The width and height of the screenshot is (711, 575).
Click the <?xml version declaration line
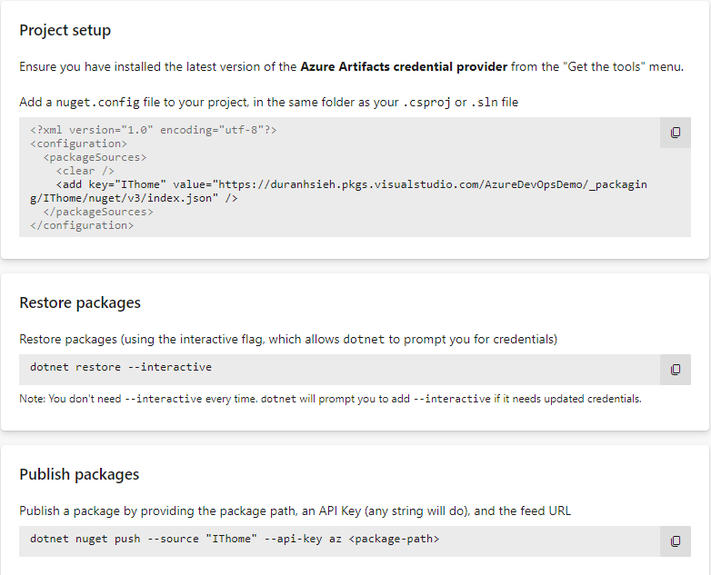click(153, 130)
